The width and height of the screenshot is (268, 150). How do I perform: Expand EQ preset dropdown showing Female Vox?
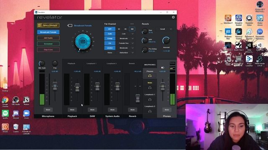[126, 43]
